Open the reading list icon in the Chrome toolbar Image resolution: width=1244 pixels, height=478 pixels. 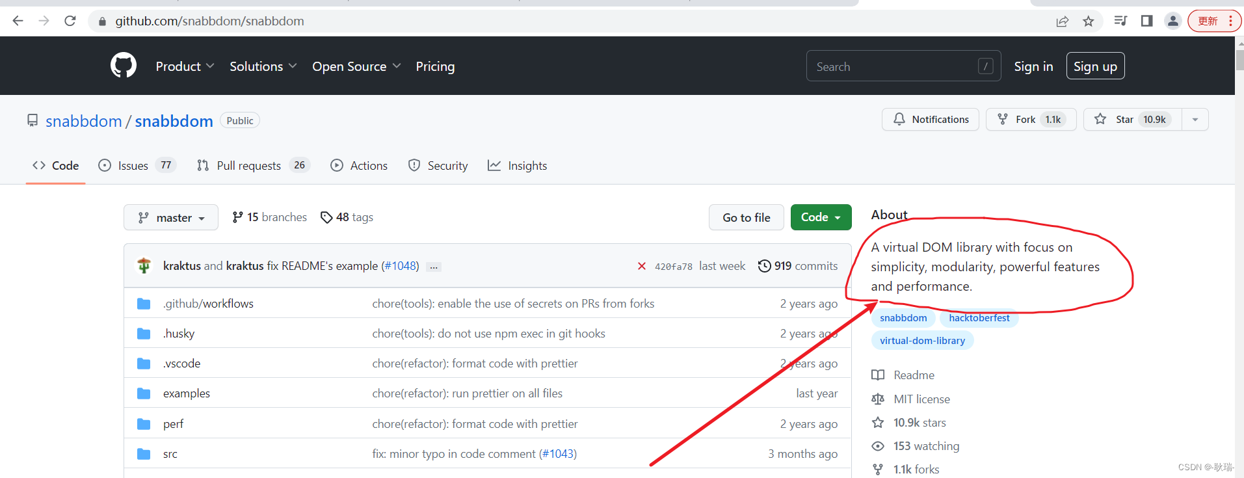1120,21
